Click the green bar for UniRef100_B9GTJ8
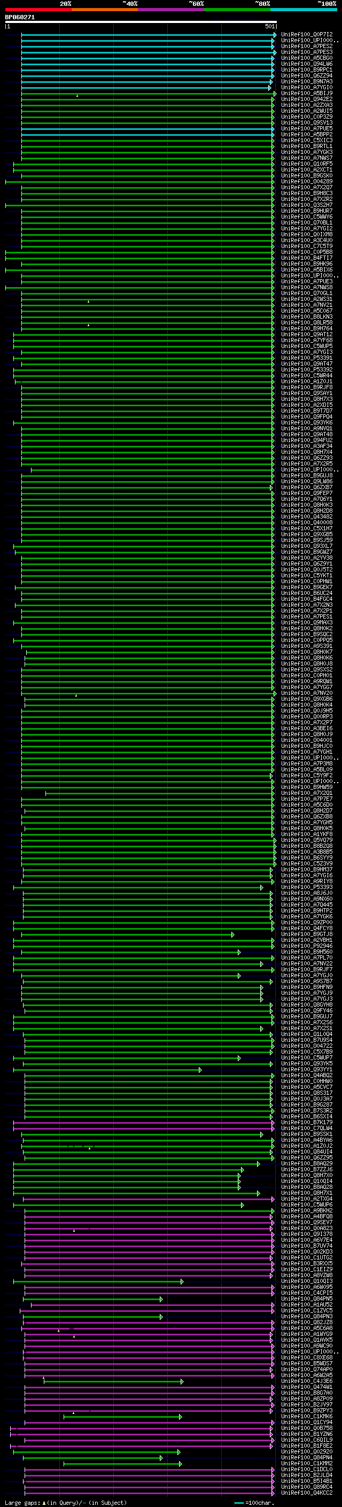The height and width of the screenshot is (1507, 342). [x=127, y=934]
